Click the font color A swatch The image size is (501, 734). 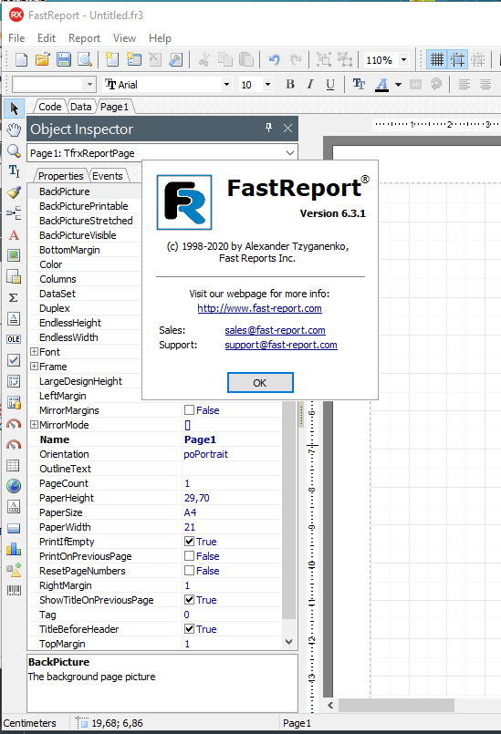point(382,85)
